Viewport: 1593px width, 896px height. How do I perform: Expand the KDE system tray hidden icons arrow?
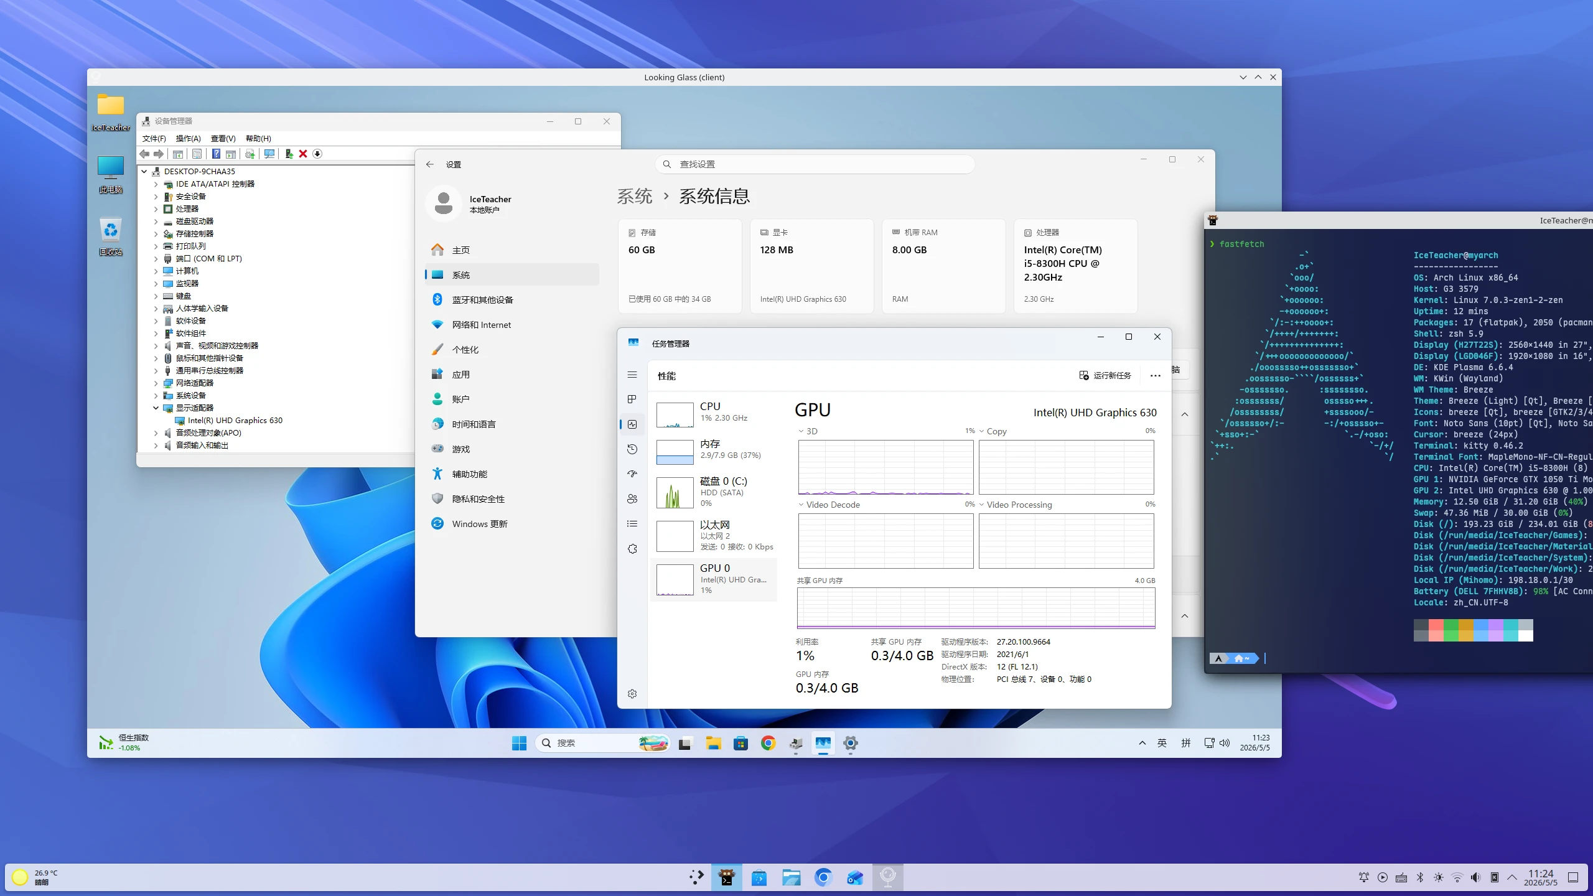click(x=1512, y=877)
